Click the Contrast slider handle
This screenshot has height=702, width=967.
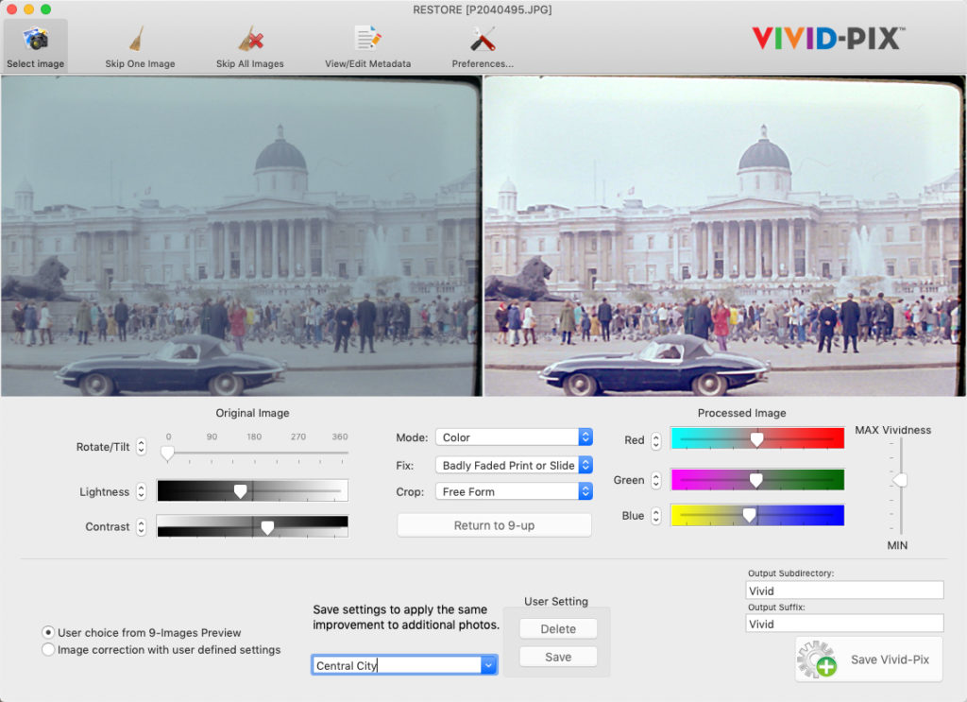[x=267, y=527]
